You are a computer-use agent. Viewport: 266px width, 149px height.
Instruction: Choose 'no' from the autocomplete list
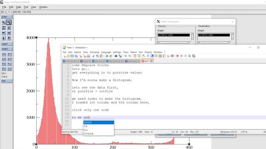[99, 130]
